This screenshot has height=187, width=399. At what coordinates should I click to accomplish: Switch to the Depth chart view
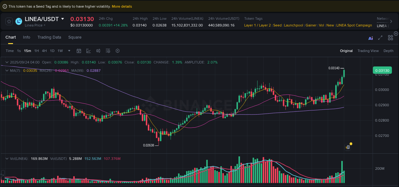click(x=388, y=51)
